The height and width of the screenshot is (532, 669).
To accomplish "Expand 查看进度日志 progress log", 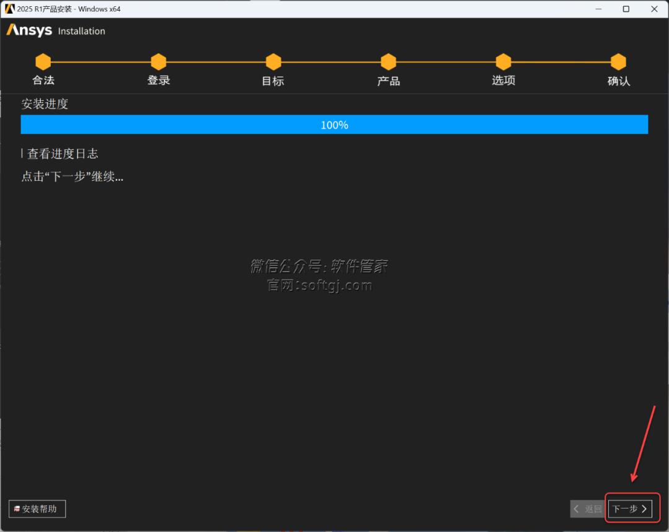I will [59, 154].
